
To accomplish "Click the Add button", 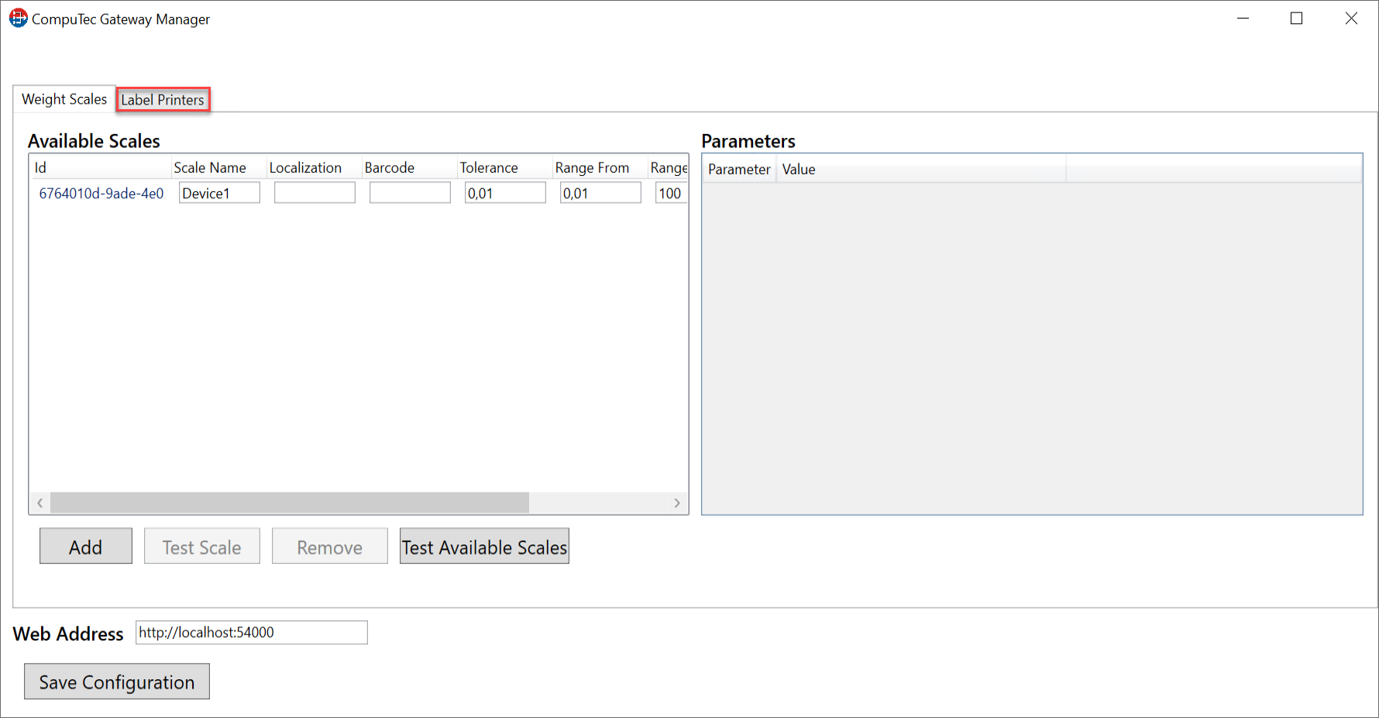I will [85, 547].
